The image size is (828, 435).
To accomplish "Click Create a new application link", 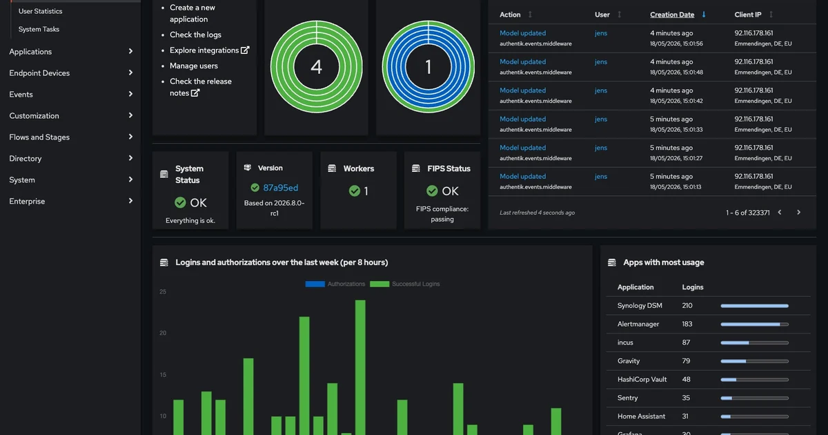I will pyautogui.click(x=193, y=13).
